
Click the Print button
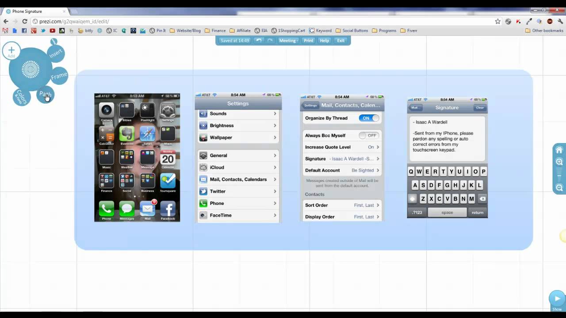click(308, 41)
